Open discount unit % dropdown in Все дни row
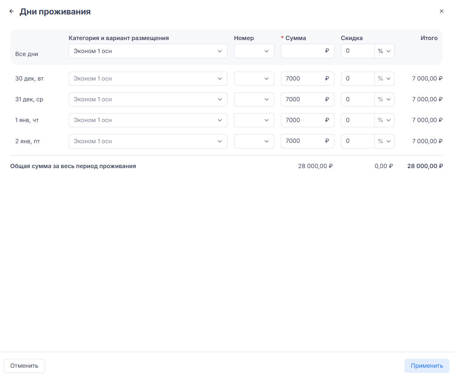The width and height of the screenshot is (455, 377). (x=384, y=51)
